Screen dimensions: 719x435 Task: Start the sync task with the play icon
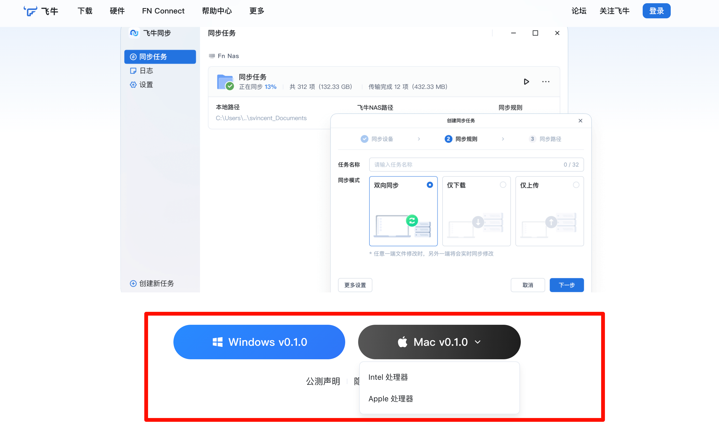click(526, 82)
